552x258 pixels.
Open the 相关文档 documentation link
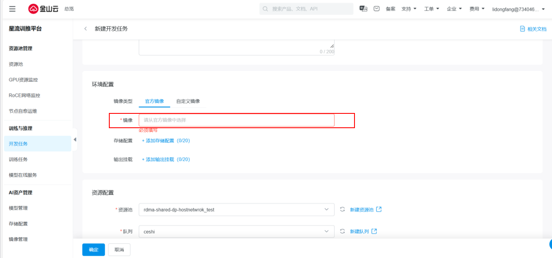(533, 29)
